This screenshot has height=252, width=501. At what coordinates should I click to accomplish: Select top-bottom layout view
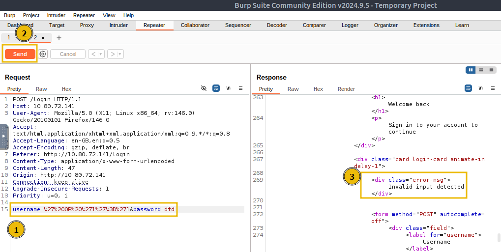(x=481, y=70)
